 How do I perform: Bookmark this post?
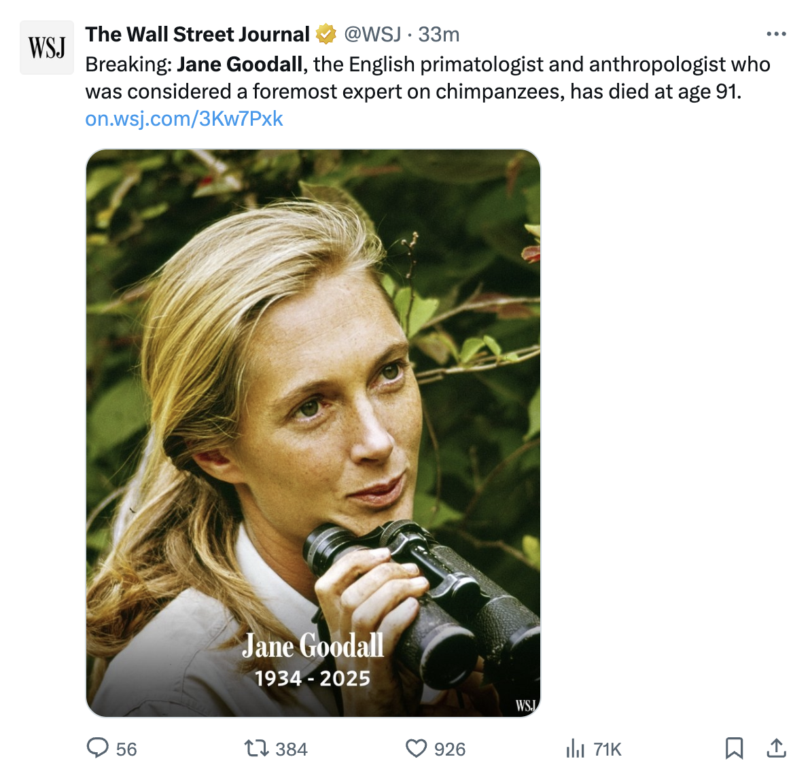point(734,748)
